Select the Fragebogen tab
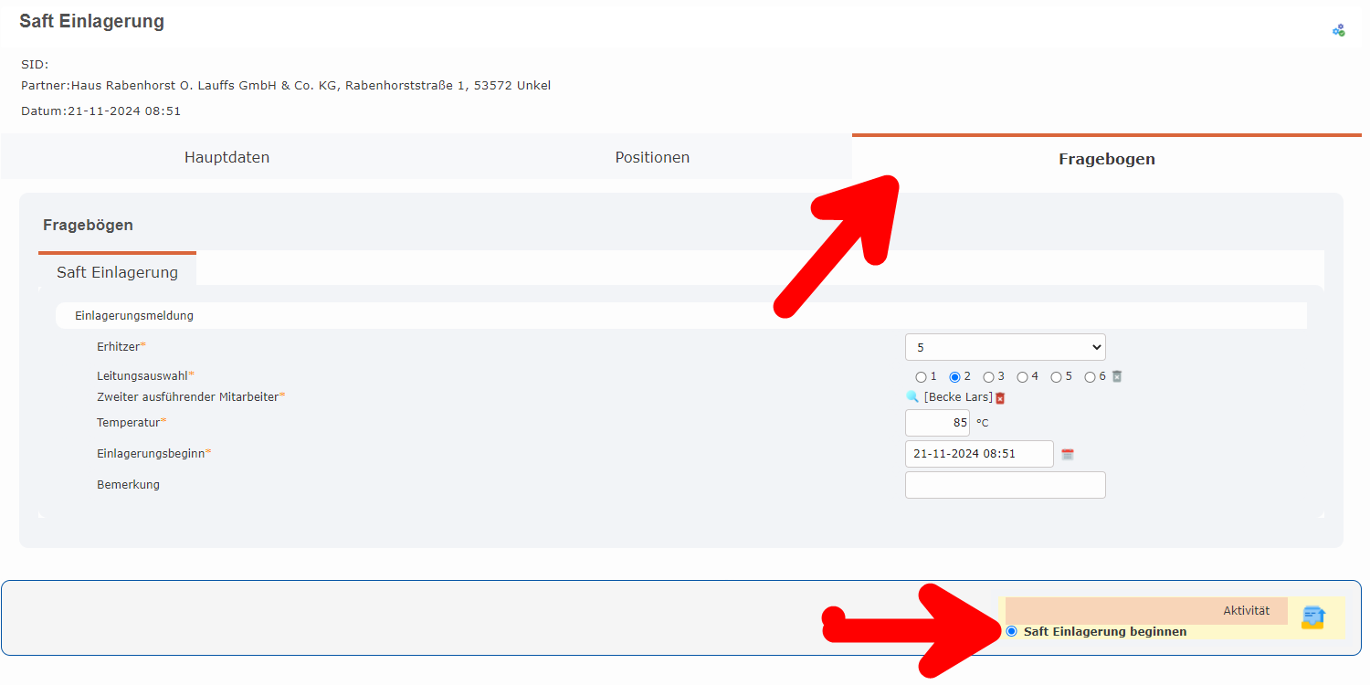Image resolution: width=1370 pixels, height=685 pixels. tap(1106, 159)
